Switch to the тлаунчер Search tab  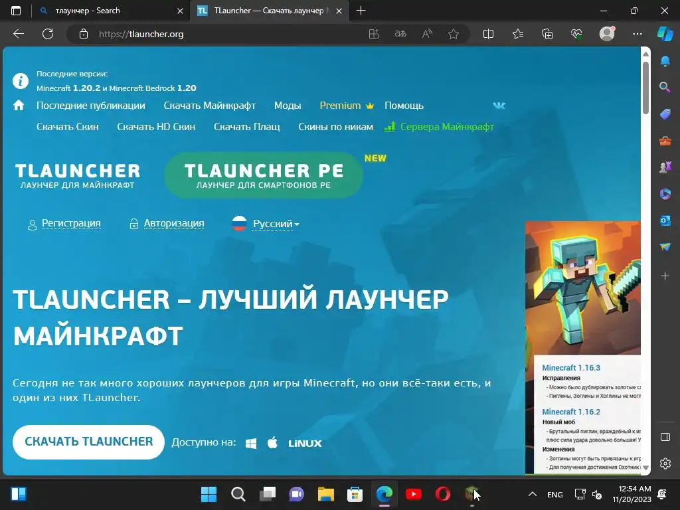click(111, 11)
